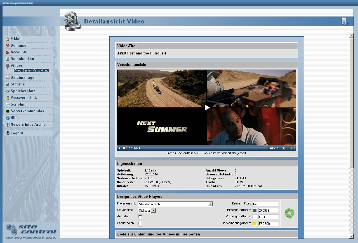Click the site control logo

coord(31,231)
